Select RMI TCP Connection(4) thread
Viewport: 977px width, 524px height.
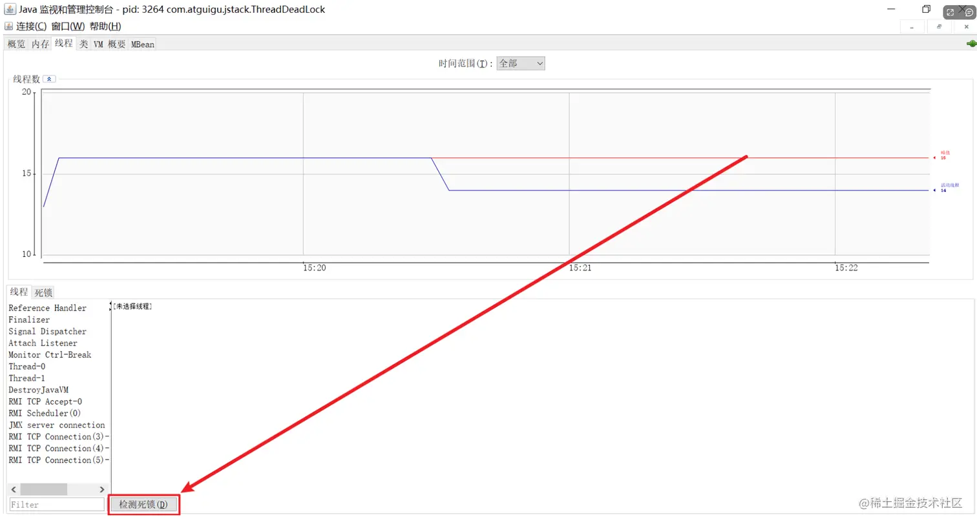click(58, 448)
